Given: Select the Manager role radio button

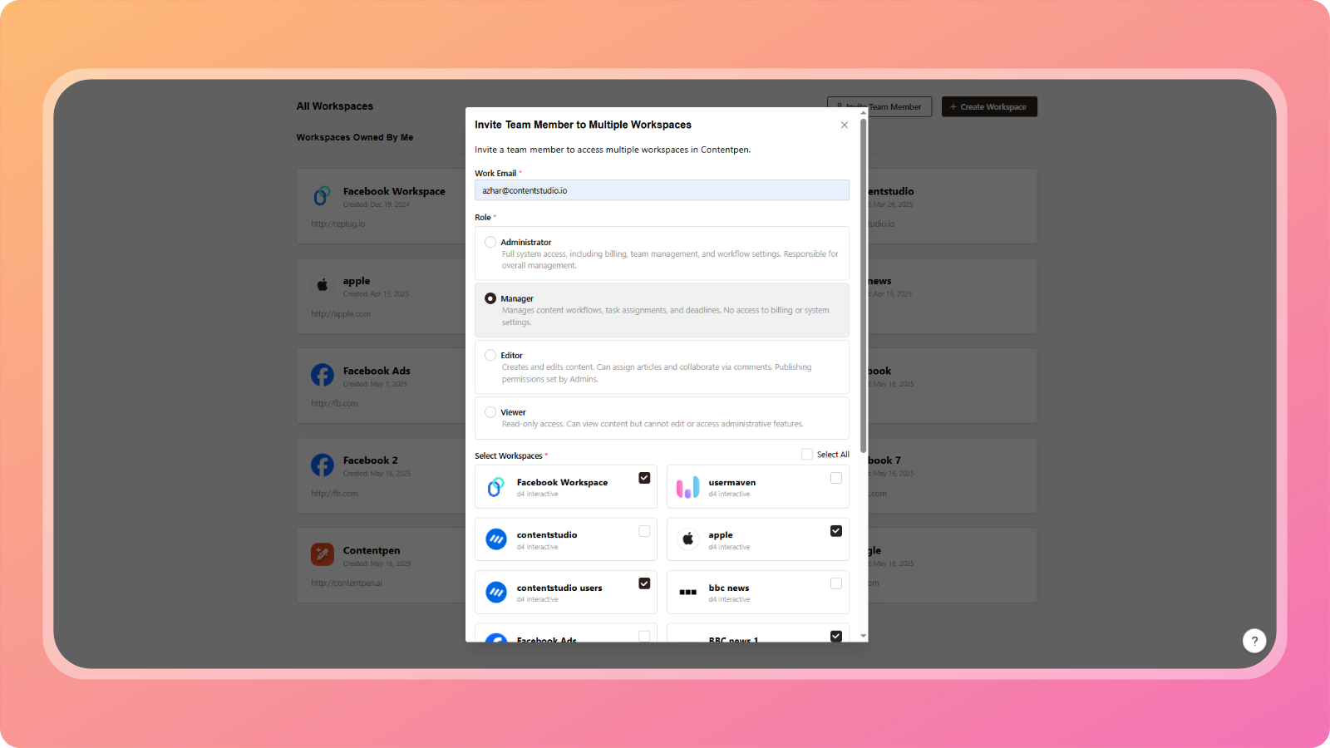Looking at the screenshot, I should [x=490, y=298].
